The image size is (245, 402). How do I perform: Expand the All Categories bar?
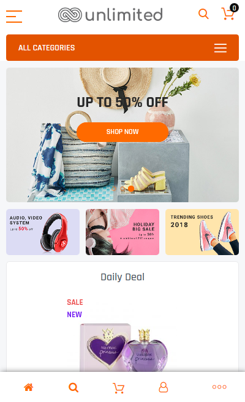point(123,48)
